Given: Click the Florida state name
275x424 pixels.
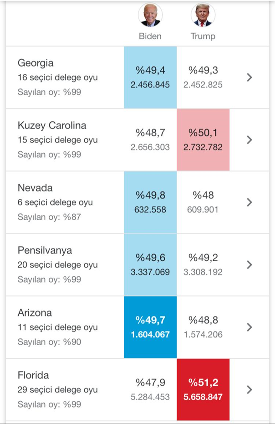Looking at the screenshot, I should tap(33, 375).
